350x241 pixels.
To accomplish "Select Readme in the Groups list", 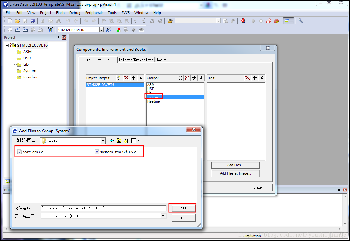I will click(153, 101).
